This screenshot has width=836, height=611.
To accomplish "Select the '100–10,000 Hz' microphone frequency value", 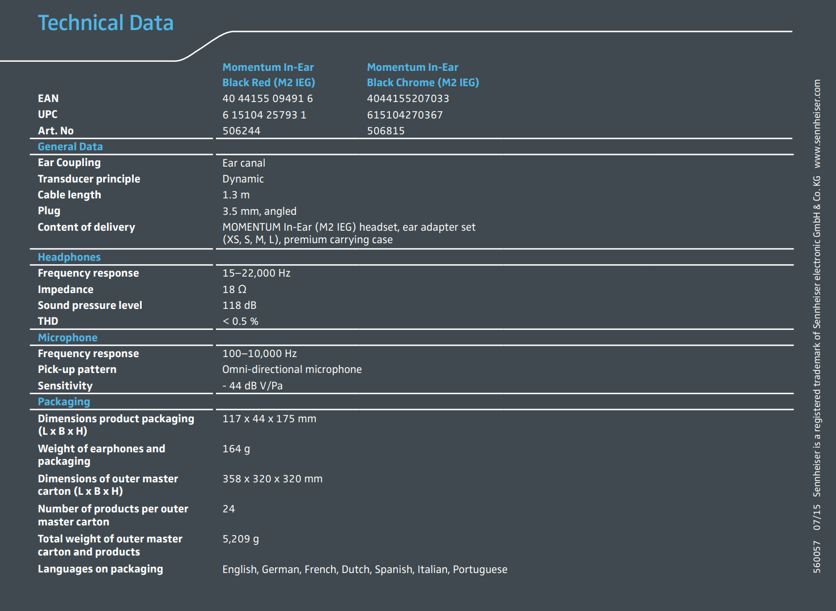I will [260, 354].
